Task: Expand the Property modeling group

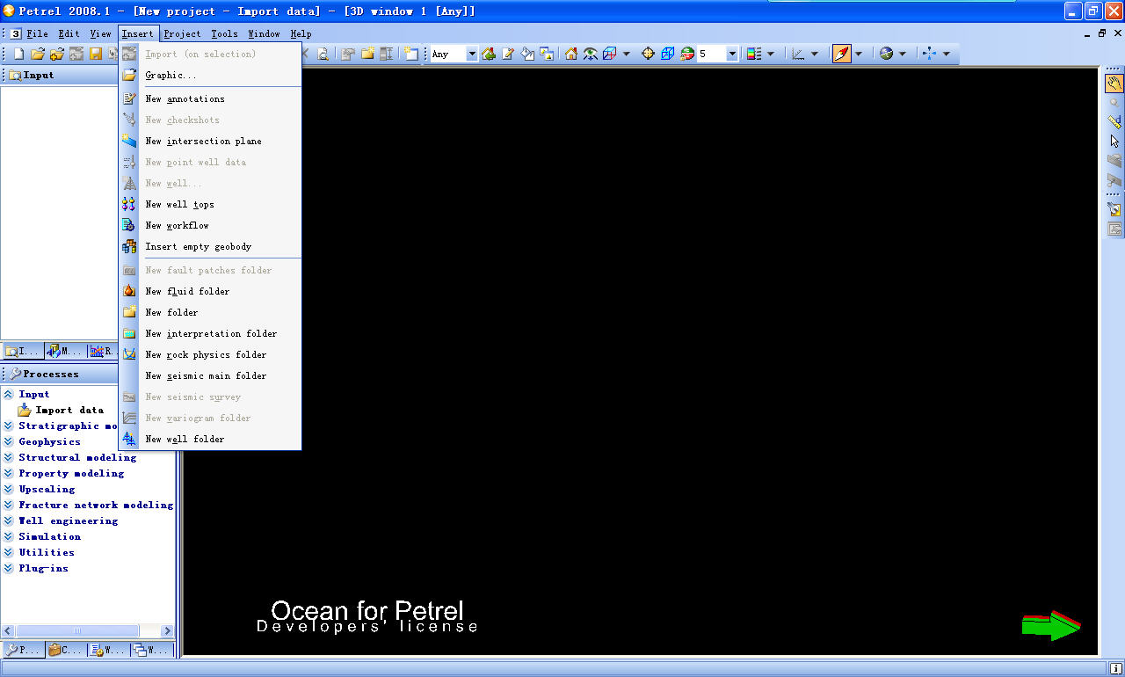Action: coord(8,474)
